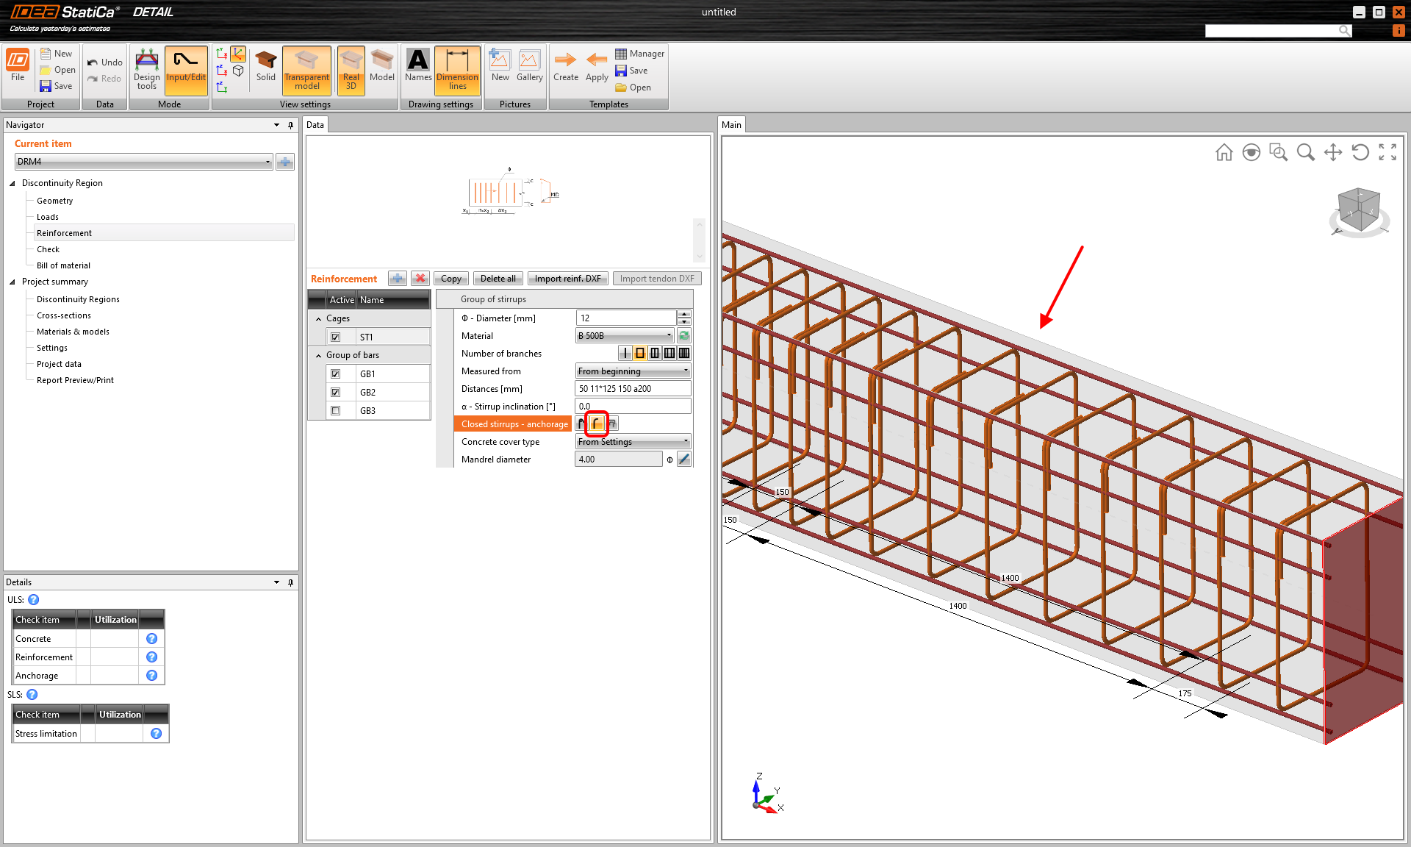1411x847 pixels.
Task: Open the Material B 500B dropdown
Action: [x=625, y=336]
